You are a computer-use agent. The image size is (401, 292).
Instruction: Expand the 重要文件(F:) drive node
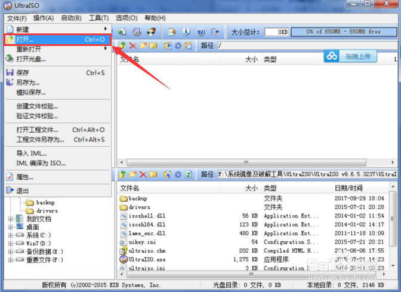[11, 260]
